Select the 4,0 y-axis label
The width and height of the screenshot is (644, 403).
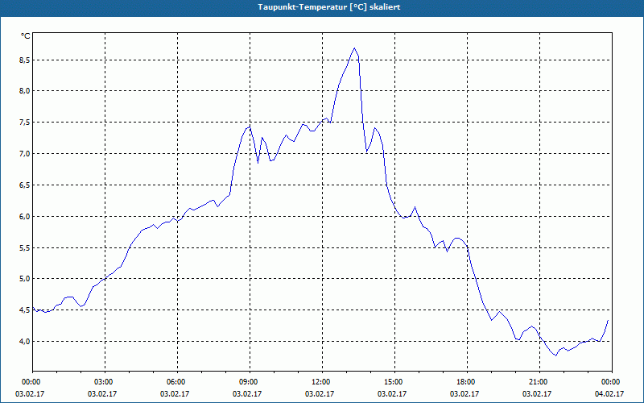pyautogui.click(x=26, y=341)
